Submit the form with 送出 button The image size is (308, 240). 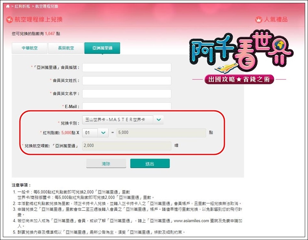150,163
